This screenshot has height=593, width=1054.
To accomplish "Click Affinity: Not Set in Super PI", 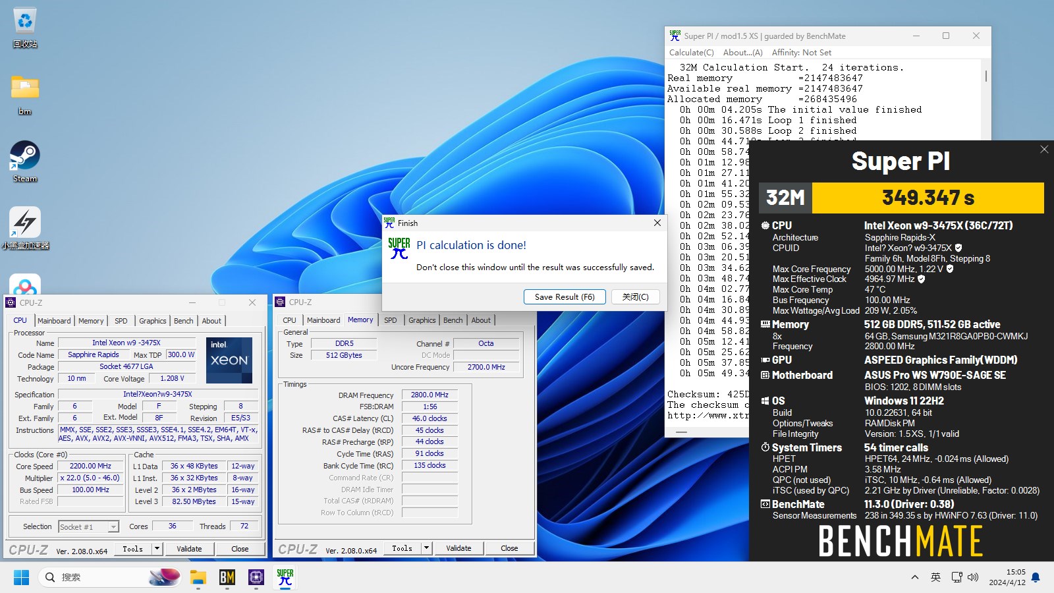I will pos(801,53).
